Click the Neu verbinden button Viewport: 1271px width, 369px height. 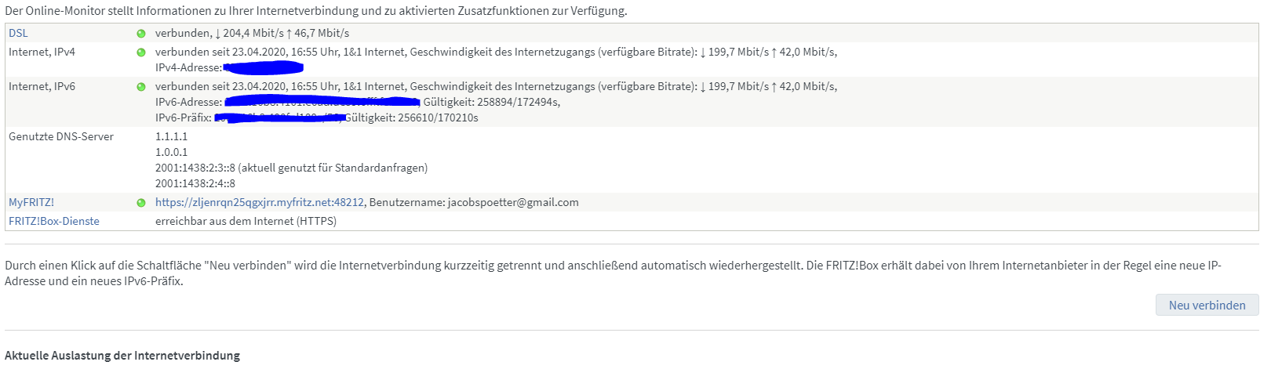[1207, 306]
